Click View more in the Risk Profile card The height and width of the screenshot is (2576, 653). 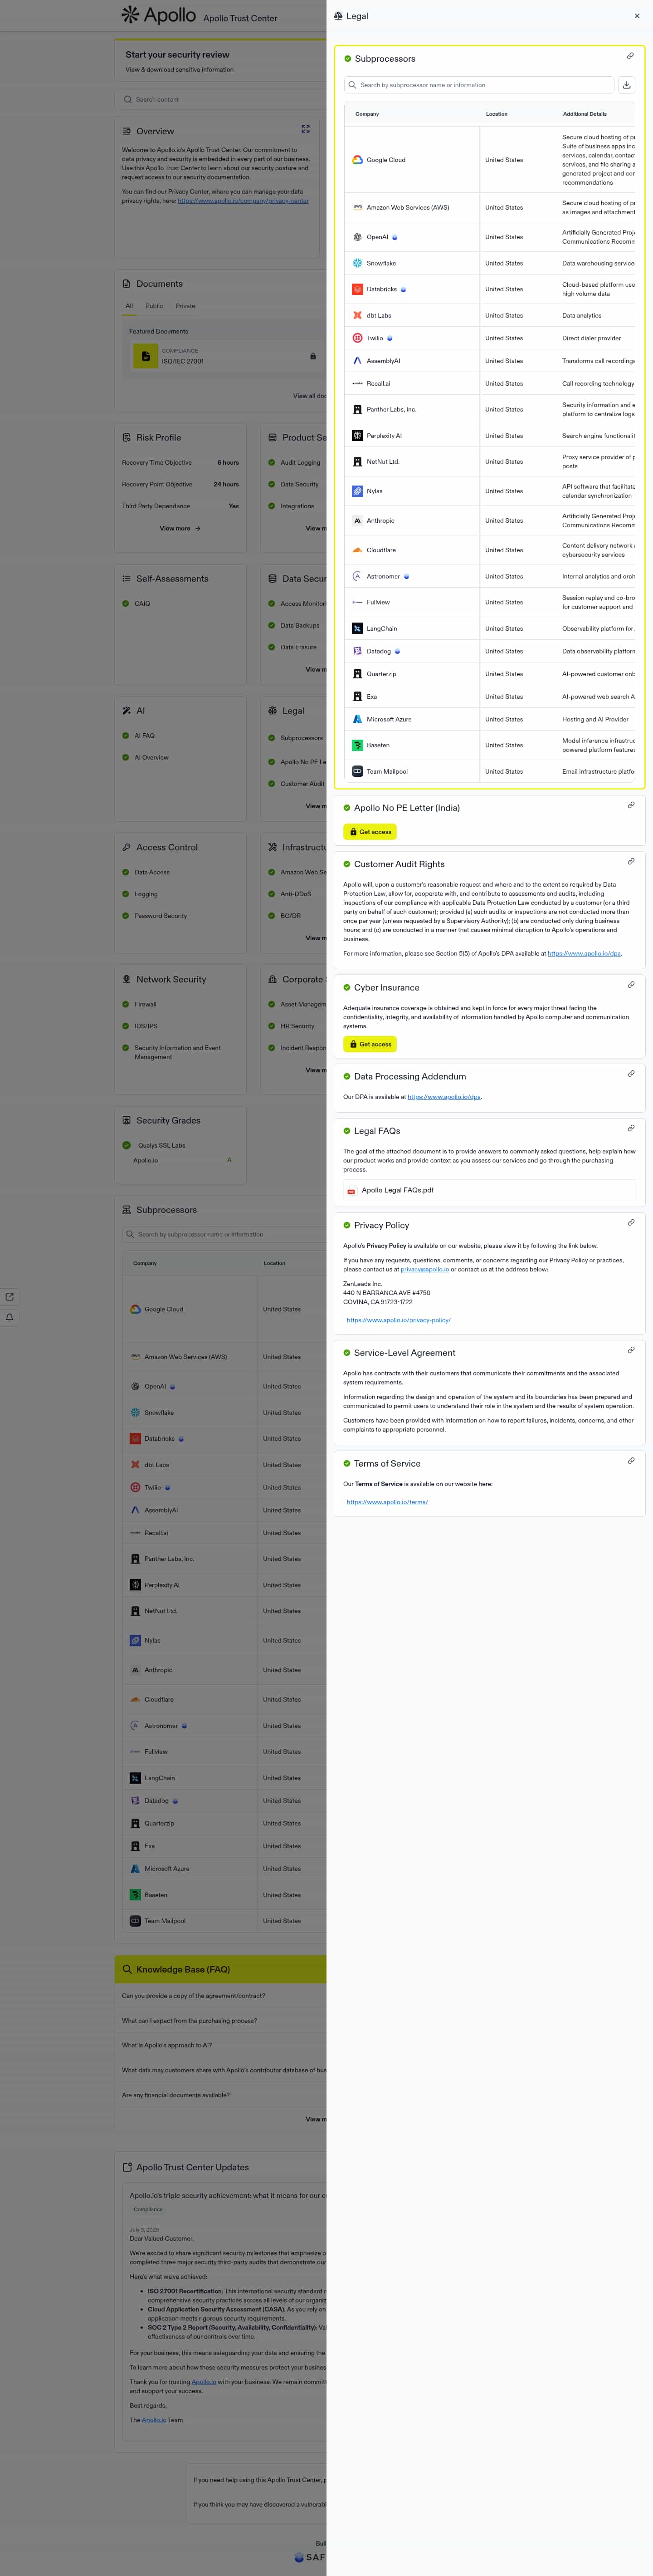[x=180, y=528]
